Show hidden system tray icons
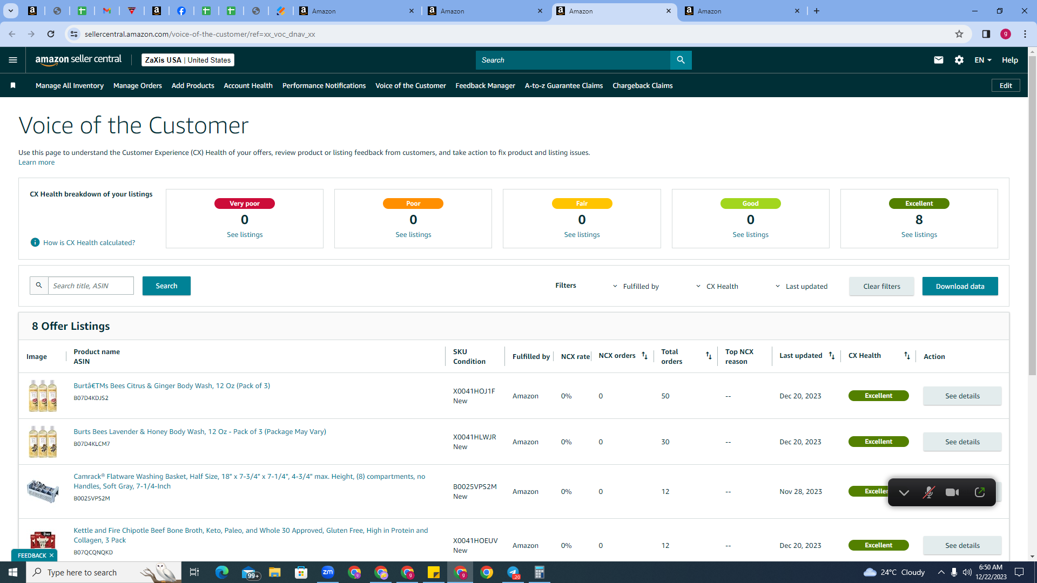Image resolution: width=1037 pixels, height=583 pixels. 941,572
